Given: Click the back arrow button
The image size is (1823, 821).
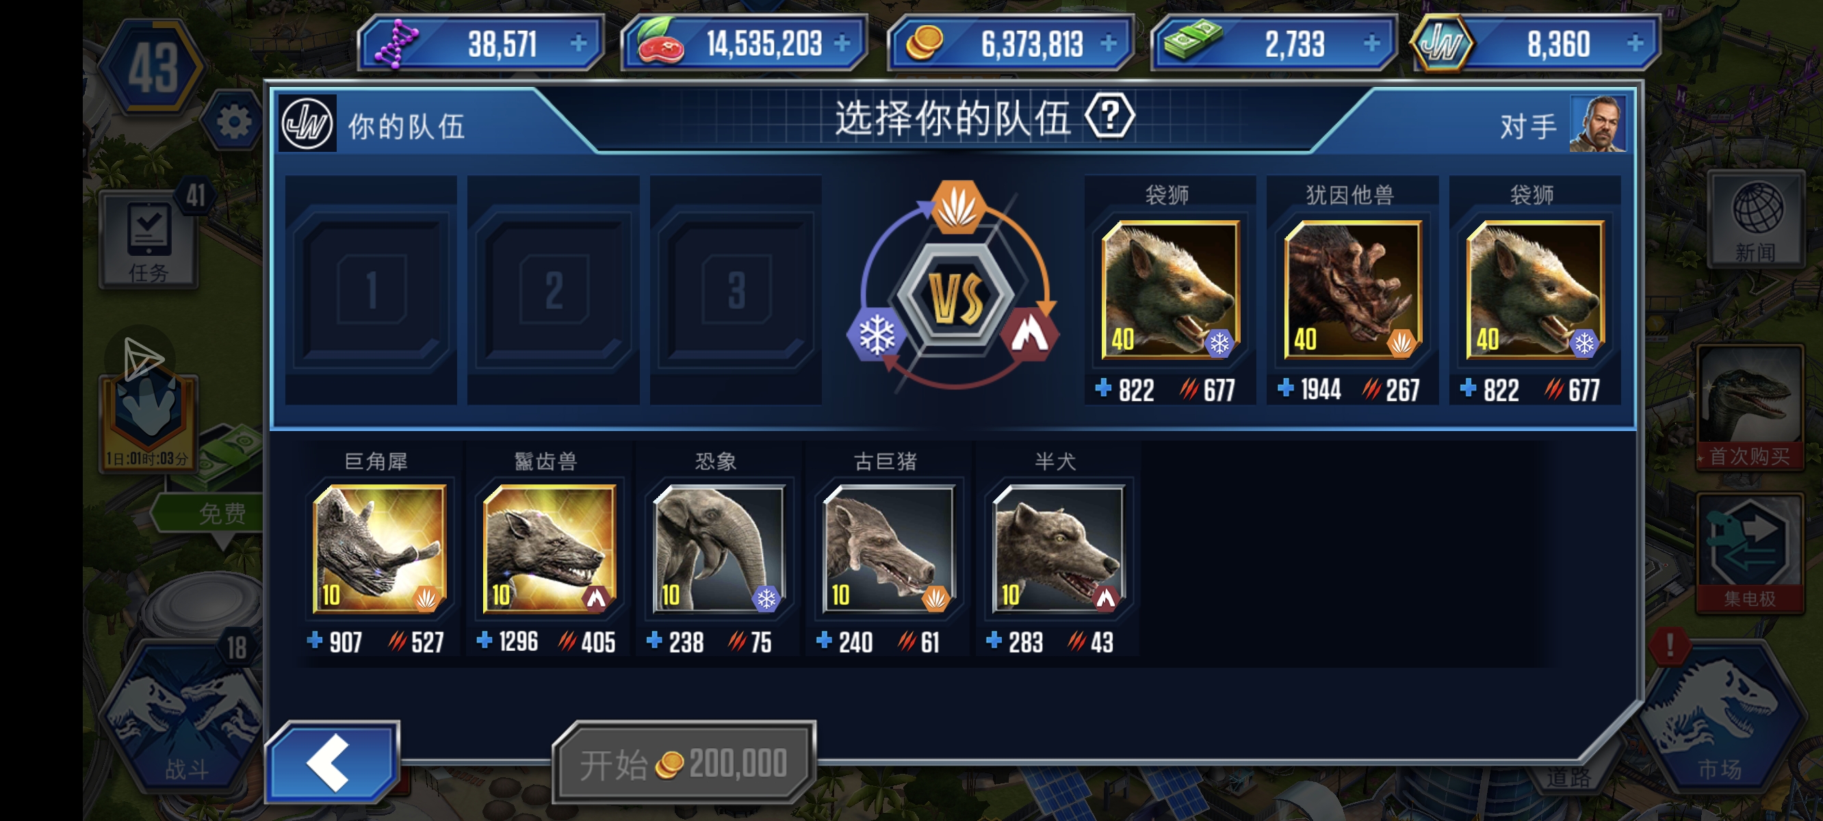Looking at the screenshot, I should pyautogui.click(x=332, y=763).
